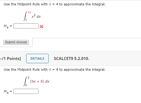Focus the M4 answer box for the (9x + 8) integral
141x103 pixels.
[x=26, y=91]
